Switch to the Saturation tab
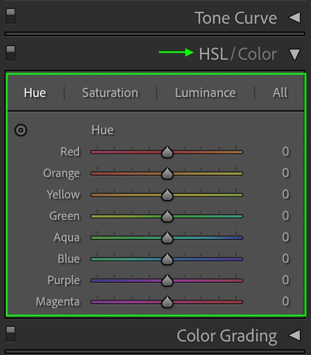311x355 pixels. click(110, 93)
